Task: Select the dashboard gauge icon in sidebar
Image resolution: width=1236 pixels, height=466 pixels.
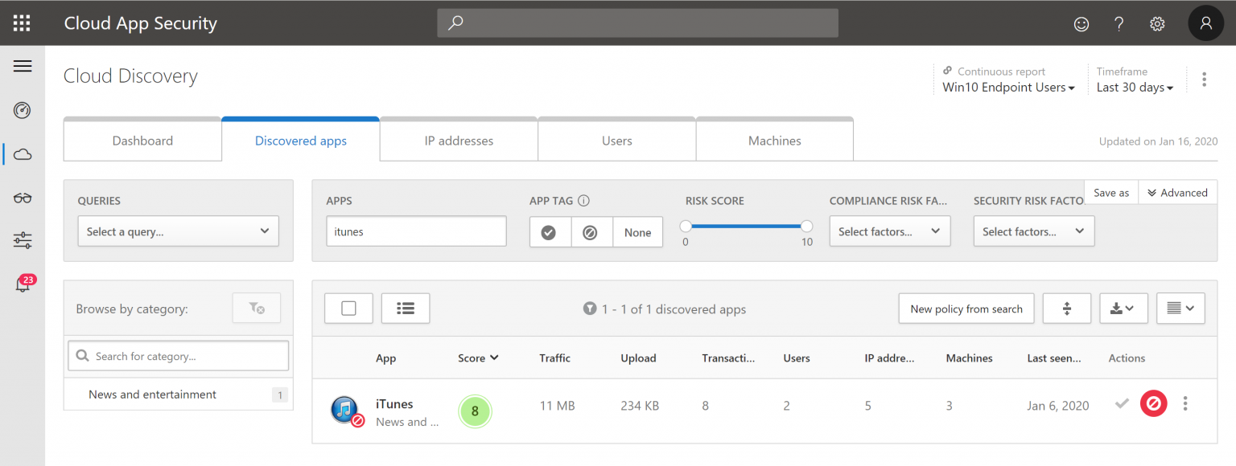Action: coord(23,110)
